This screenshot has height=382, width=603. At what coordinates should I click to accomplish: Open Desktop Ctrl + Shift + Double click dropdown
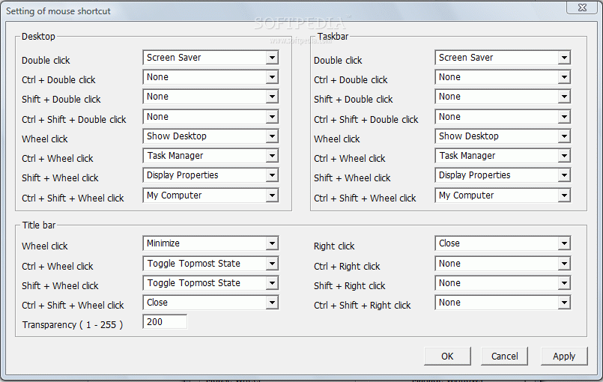[210, 117]
